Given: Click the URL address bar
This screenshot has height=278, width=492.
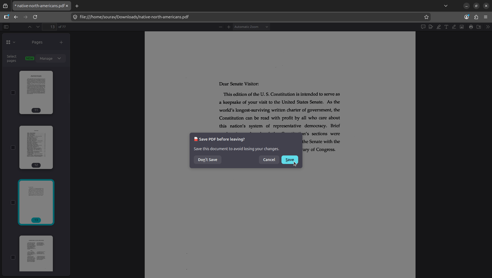Looking at the screenshot, I should pos(251,17).
